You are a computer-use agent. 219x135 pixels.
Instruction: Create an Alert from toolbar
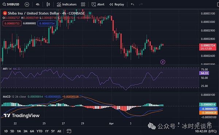tap(98, 4)
